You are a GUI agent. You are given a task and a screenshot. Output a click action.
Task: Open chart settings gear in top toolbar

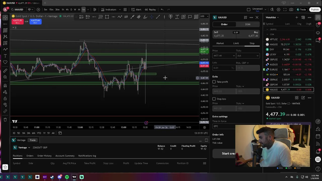point(278,10)
